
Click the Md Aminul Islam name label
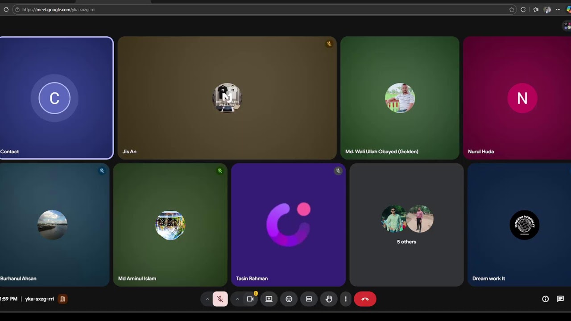point(137,279)
